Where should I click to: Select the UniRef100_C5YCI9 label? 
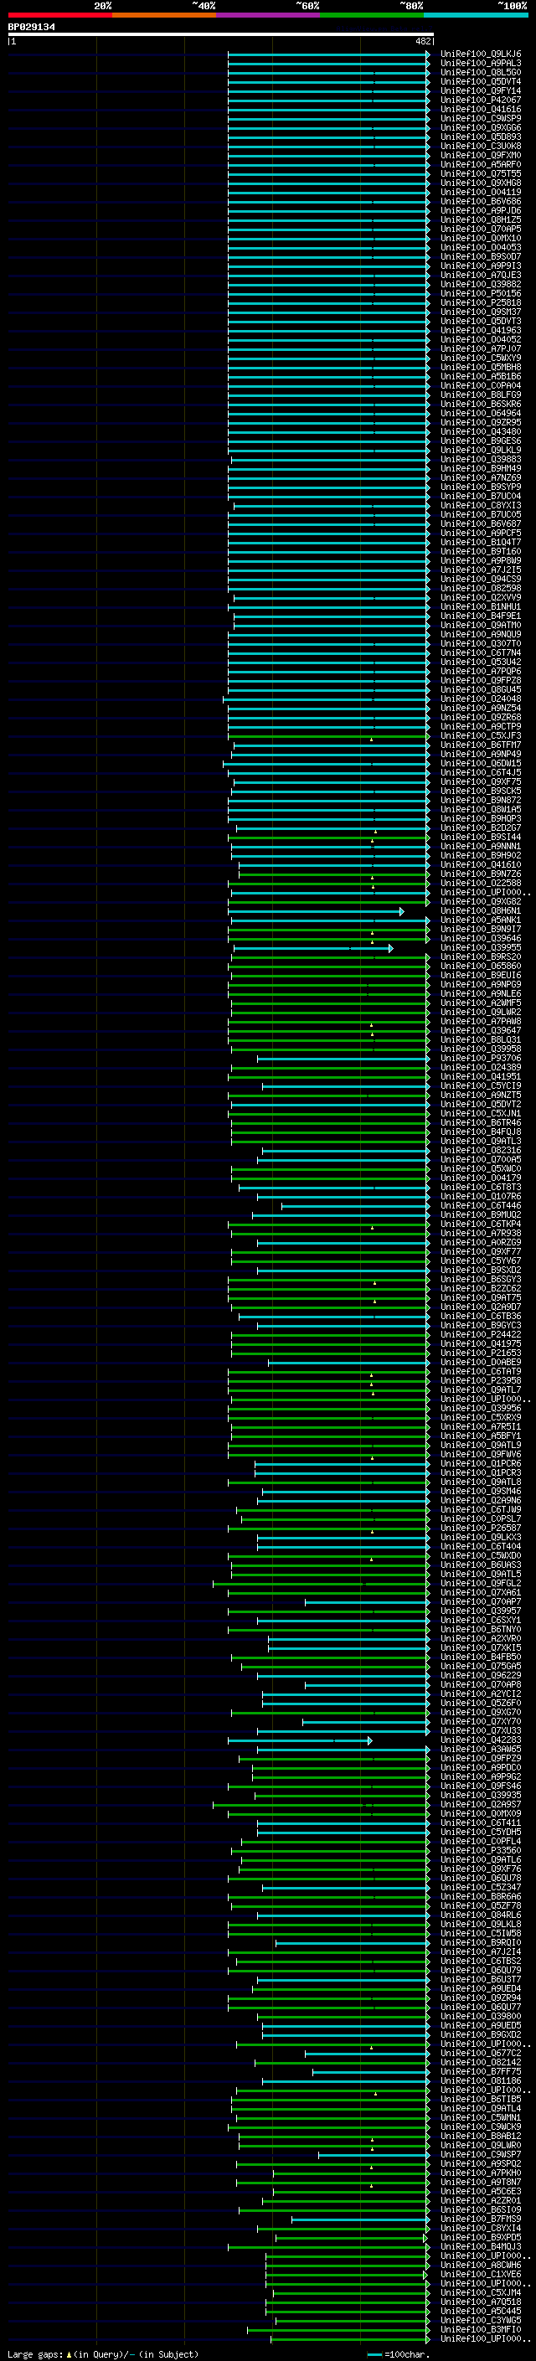[x=480, y=1086]
